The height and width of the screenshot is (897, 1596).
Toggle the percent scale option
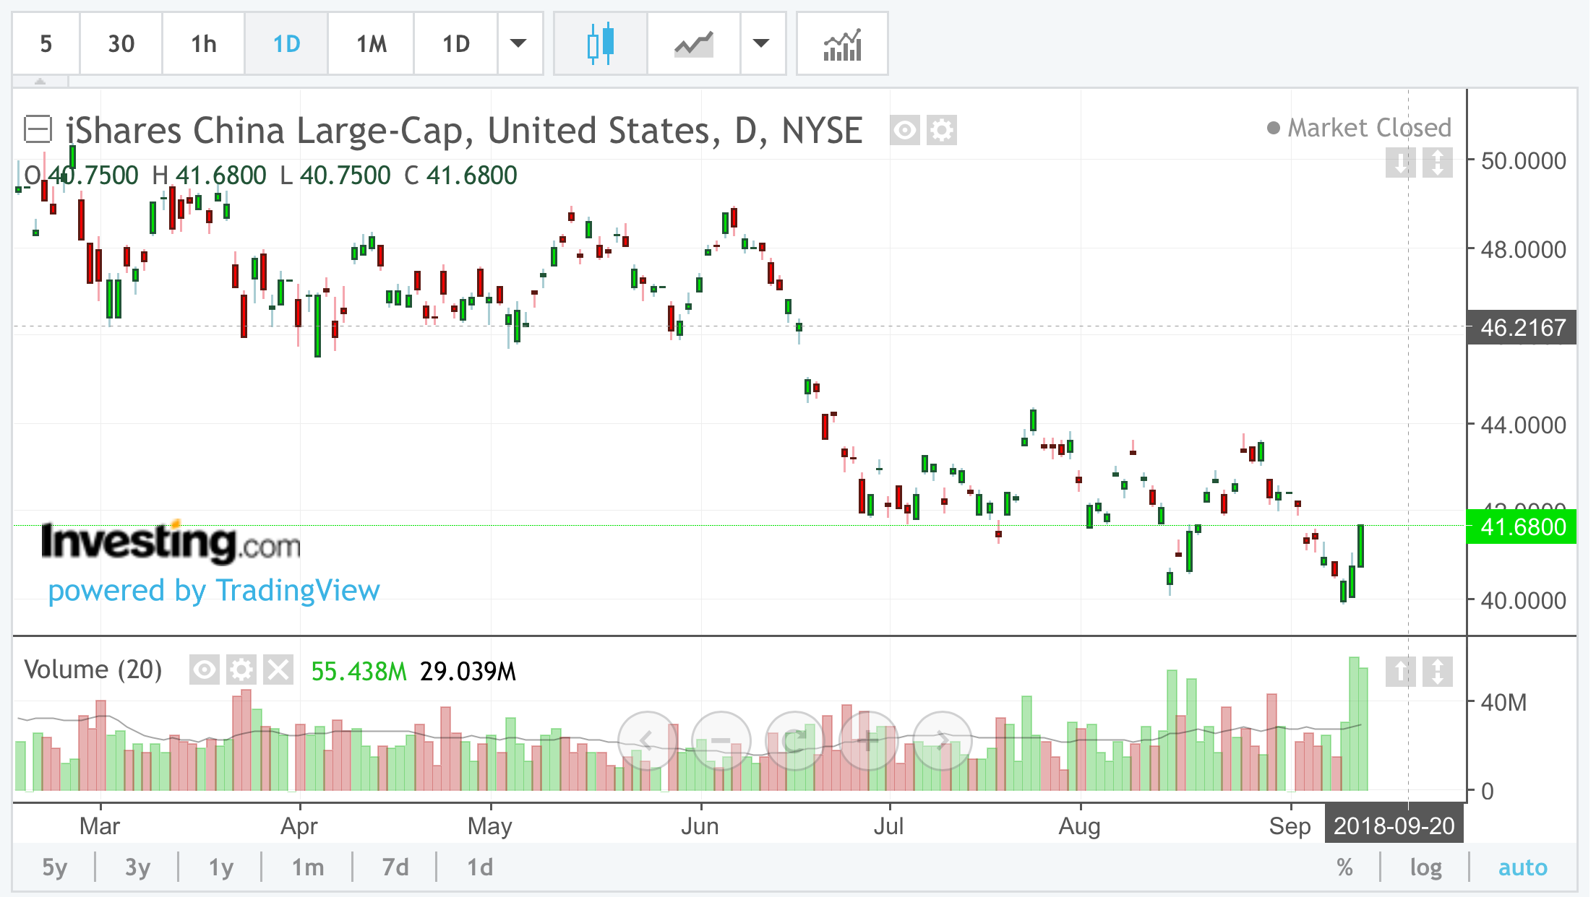coord(1344,867)
